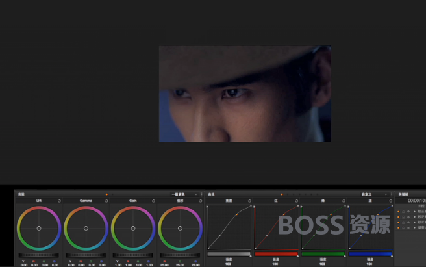
Task: Click the keyframe diamond in the top keyframe row
Action: point(408,212)
